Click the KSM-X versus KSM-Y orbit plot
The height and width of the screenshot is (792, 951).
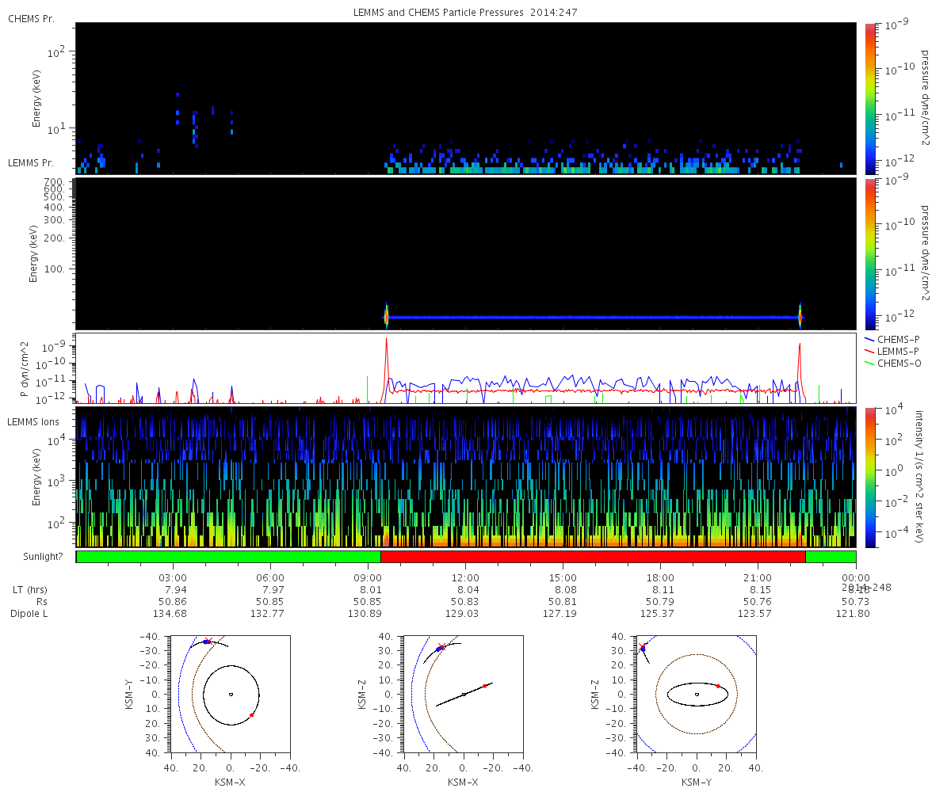click(x=231, y=695)
